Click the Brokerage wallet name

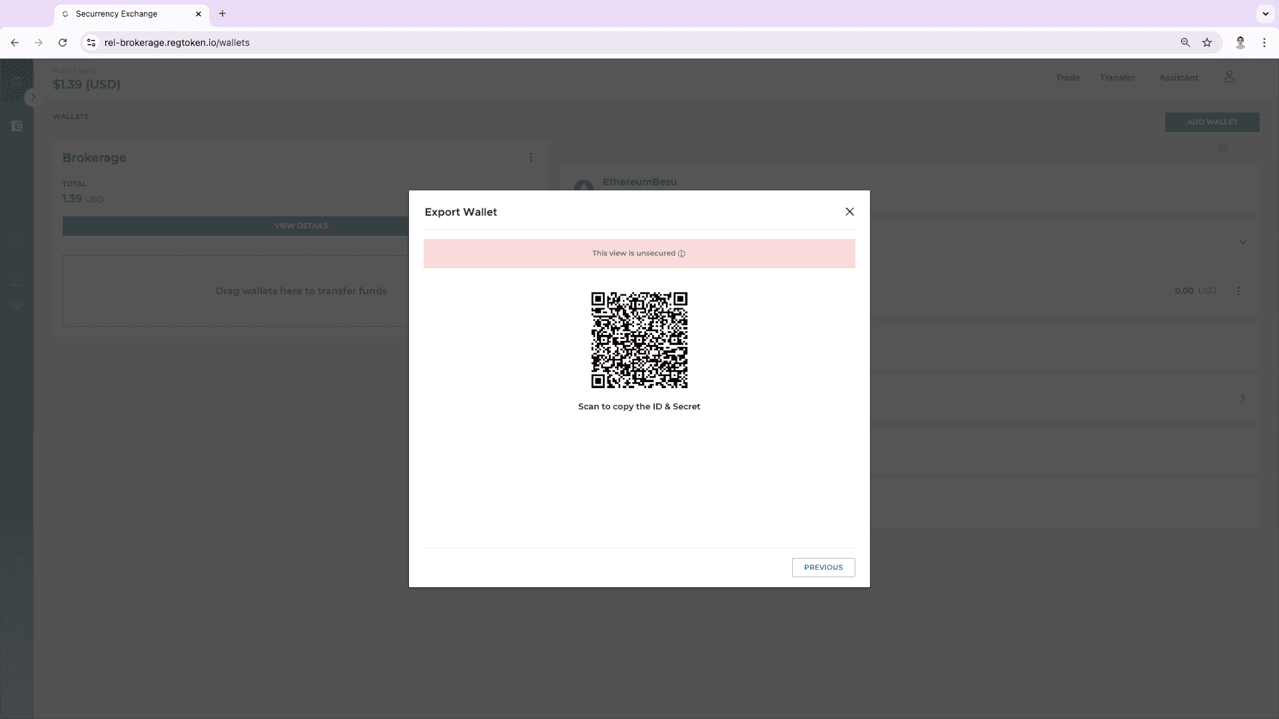[x=94, y=158]
